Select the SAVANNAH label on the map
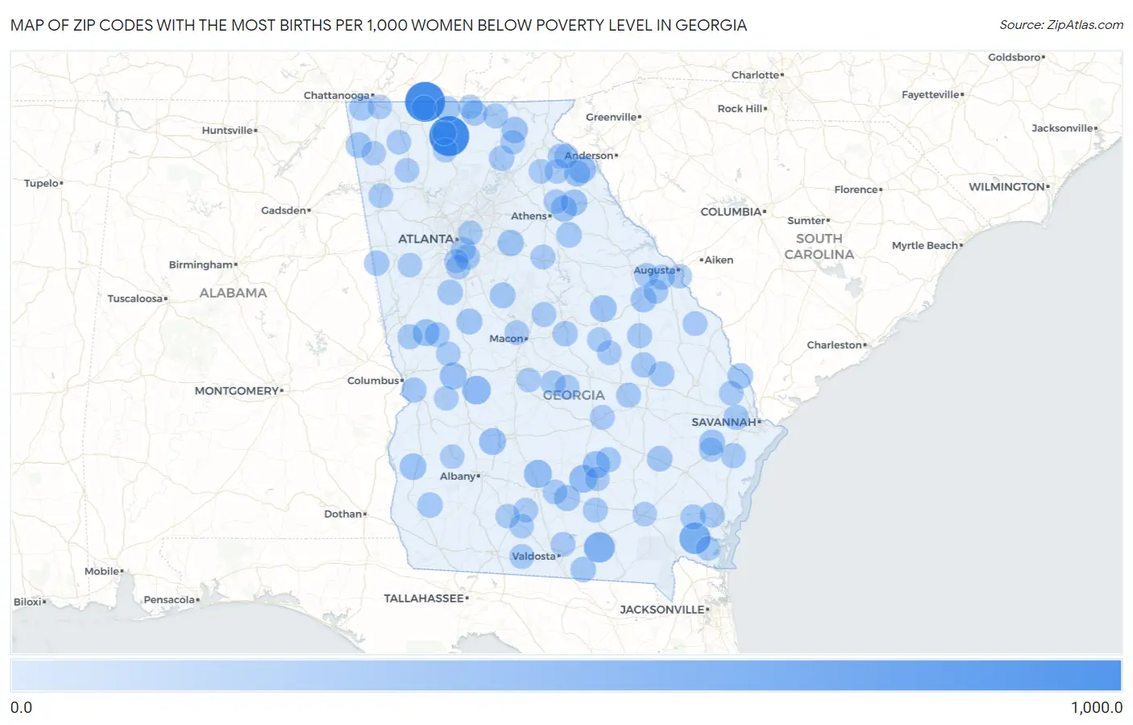Image resolution: width=1133 pixels, height=725 pixels. tap(724, 422)
